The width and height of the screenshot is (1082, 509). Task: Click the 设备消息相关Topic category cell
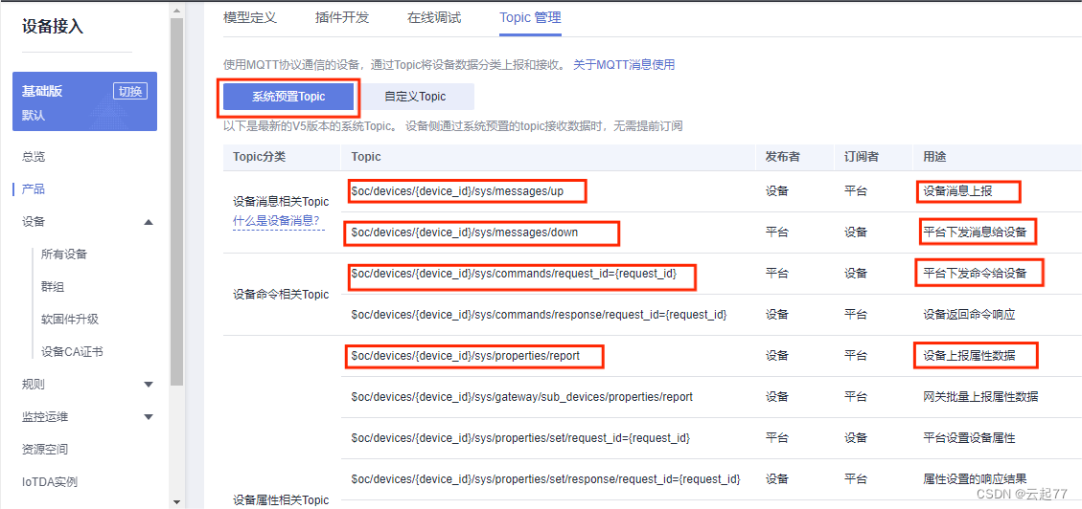tap(281, 202)
